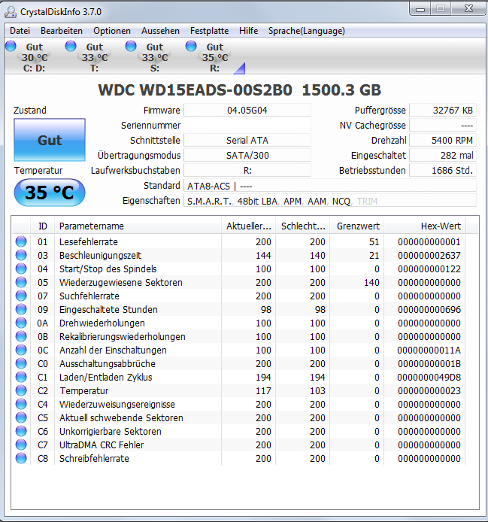Open the Sprache(Language) menu
The image size is (488, 522).
click(x=307, y=31)
